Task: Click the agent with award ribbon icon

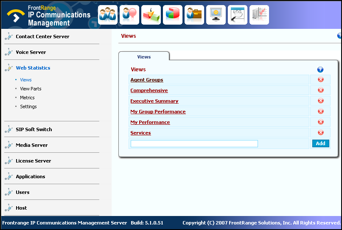Action: 129,15
